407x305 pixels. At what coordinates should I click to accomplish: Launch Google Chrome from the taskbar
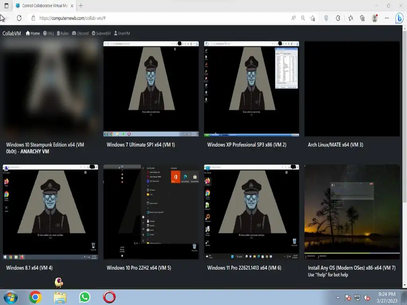[x=35, y=297]
